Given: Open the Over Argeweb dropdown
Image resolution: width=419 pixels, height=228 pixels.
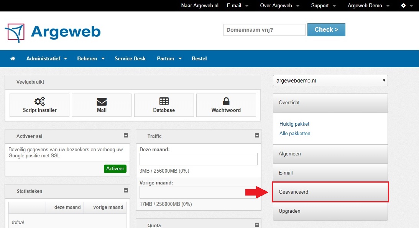Looking at the screenshot, I should coord(280,6).
